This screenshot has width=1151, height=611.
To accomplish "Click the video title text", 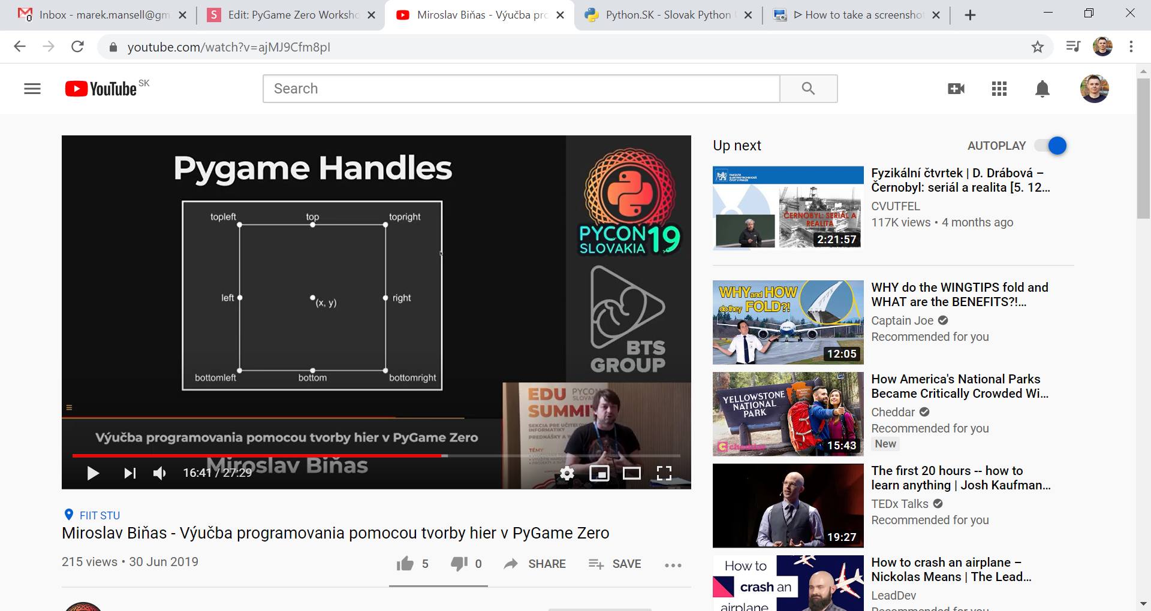I will [335, 533].
